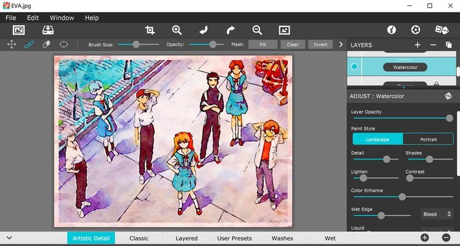Randomize Watercolor settings dice in Adjust panel
Viewport: 460px width, 246px height.
(x=448, y=96)
